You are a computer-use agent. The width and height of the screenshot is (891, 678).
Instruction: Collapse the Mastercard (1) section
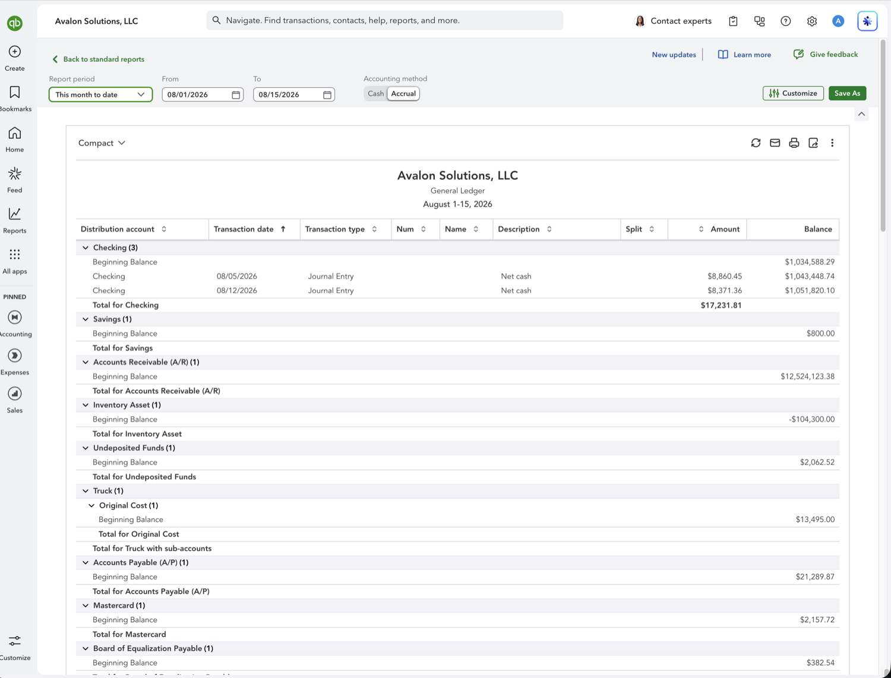pyautogui.click(x=86, y=606)
